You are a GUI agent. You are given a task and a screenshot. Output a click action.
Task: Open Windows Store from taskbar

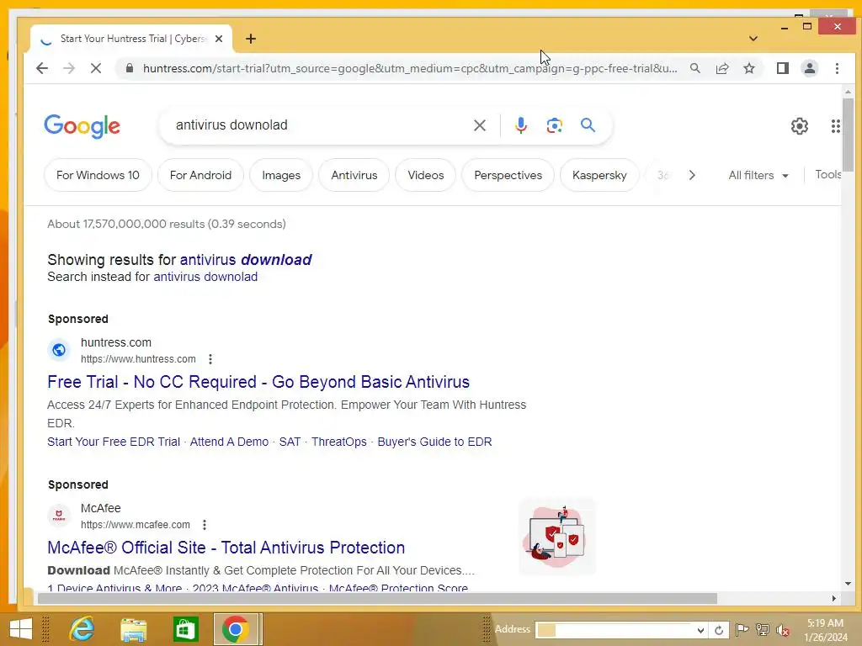[x=184, y=629]
